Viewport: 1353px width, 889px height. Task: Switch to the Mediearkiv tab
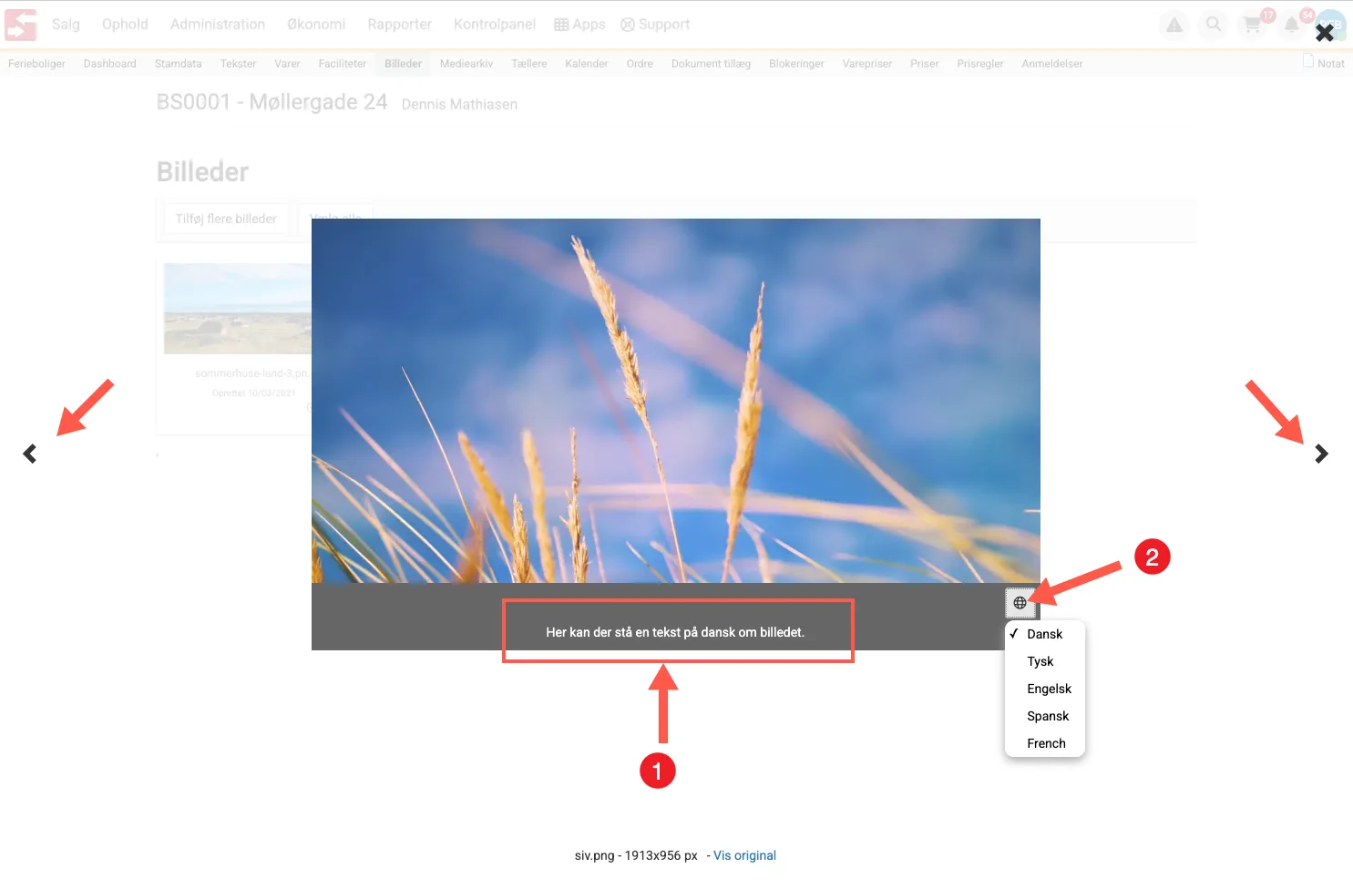pyautogui.click(x=466, y=64)
